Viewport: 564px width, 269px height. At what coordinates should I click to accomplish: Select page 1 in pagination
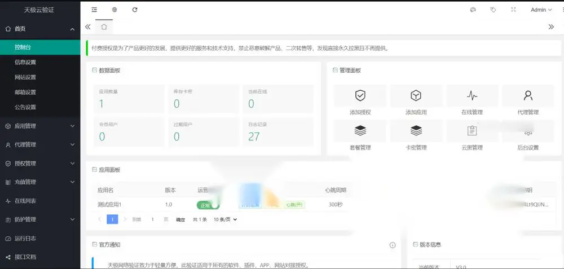pos(112,219)
